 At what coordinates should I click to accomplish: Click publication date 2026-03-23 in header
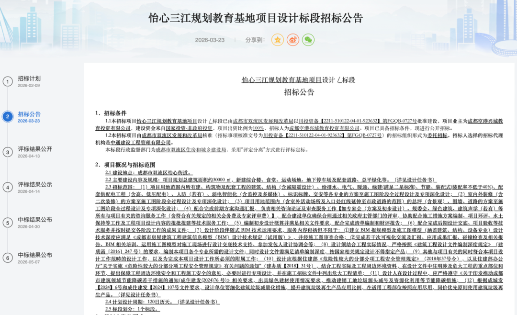click(x=210, y=40)
